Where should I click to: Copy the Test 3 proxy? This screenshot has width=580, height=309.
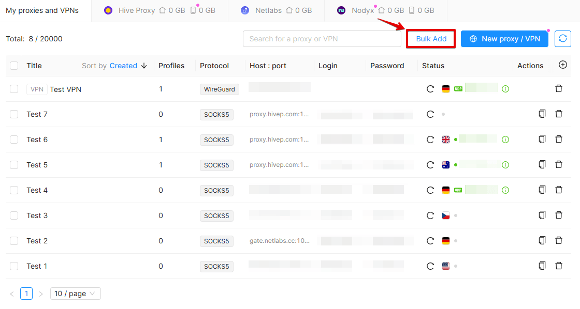click(x=542, y=215)
